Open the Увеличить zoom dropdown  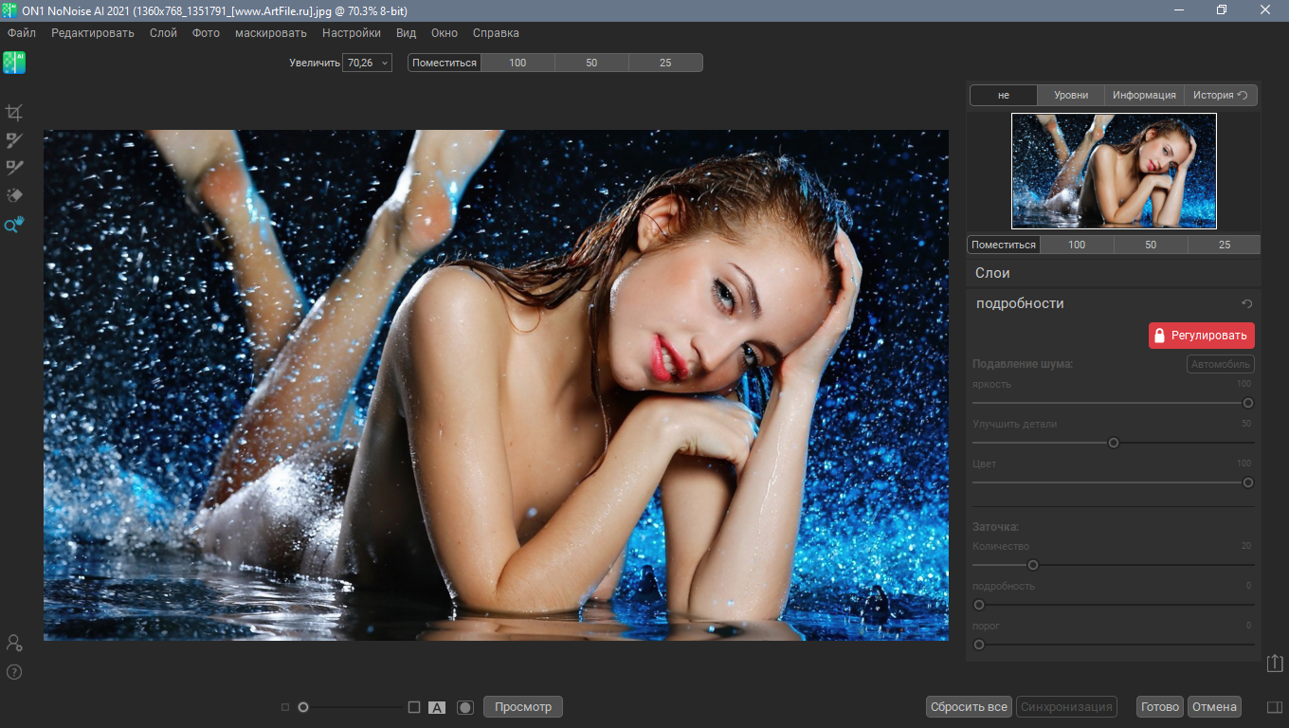click(x=384, y=63)
